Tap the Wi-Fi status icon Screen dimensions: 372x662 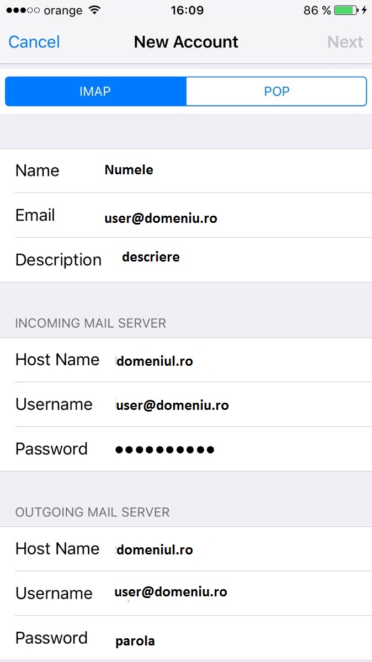(x=95, y=10)
